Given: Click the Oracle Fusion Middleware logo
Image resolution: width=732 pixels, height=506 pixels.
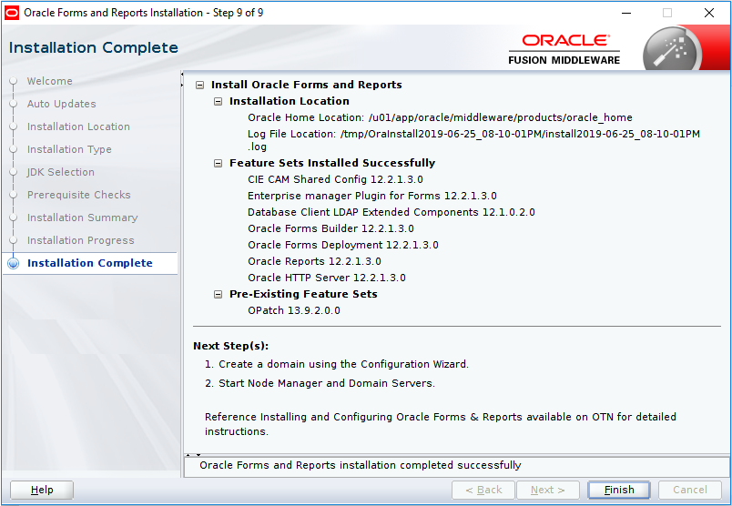Looking at the screenshot, I should pos(564,49).
